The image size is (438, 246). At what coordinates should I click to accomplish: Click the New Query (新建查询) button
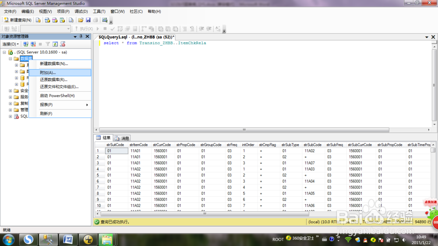18,20
